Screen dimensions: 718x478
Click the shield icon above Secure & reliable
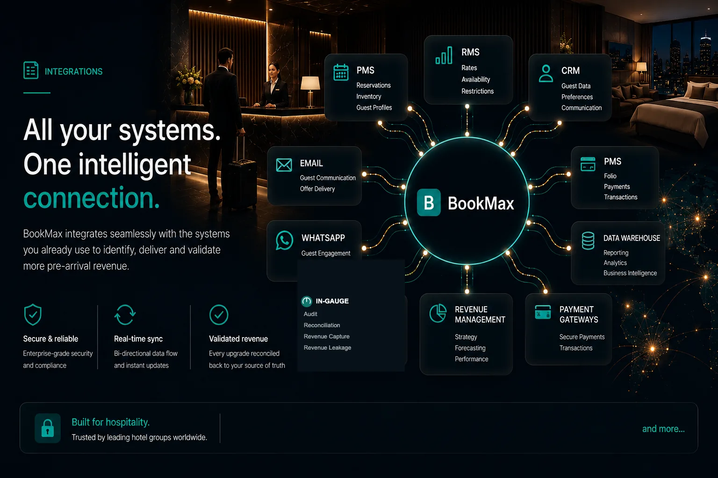[x=33, y=315]
